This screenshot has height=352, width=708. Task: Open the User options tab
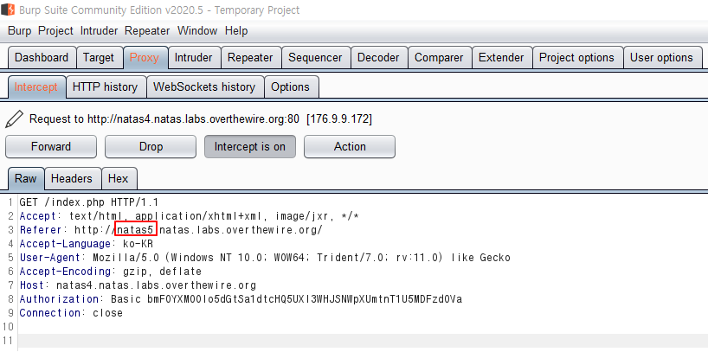tap(661, 58)
